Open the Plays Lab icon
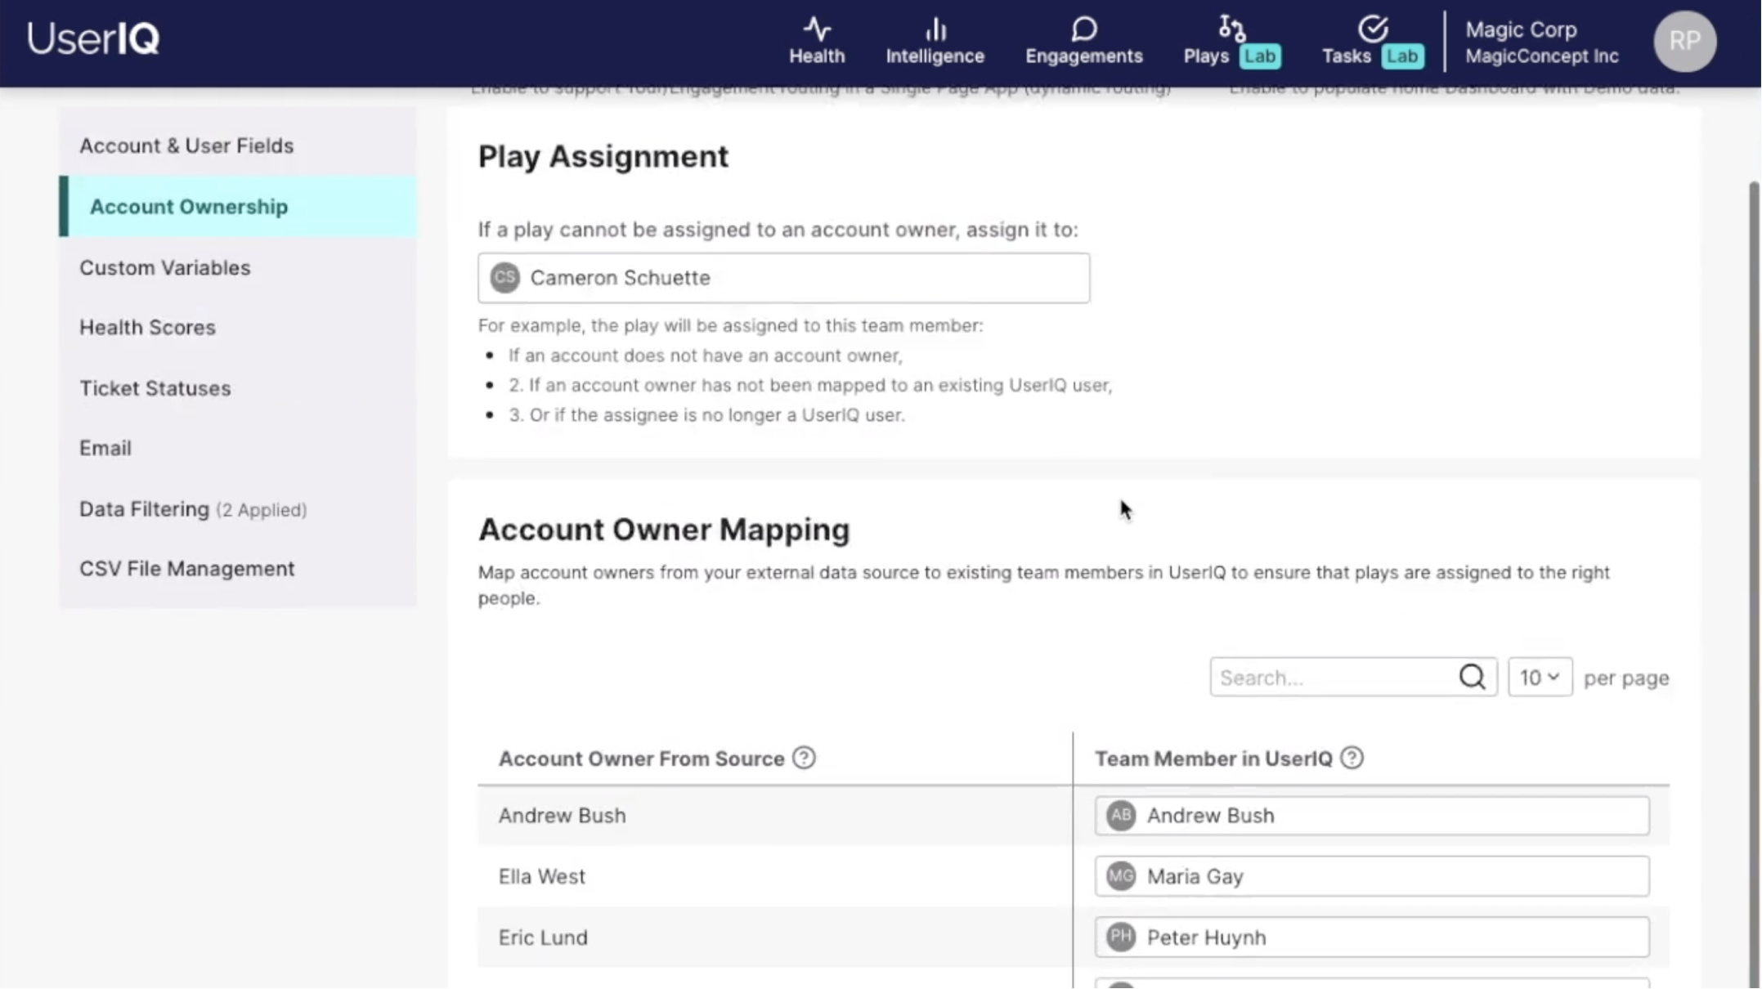 (1231, 29)
